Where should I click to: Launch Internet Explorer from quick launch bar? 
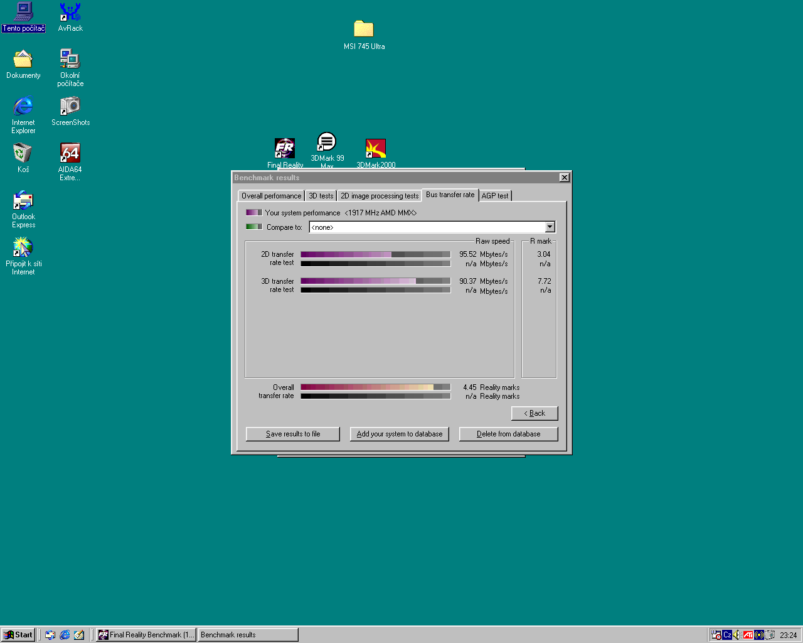(x=65, y=635)
